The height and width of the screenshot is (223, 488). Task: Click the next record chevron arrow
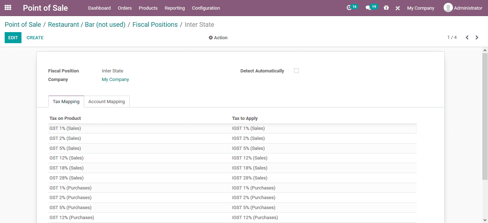point(477,37)
